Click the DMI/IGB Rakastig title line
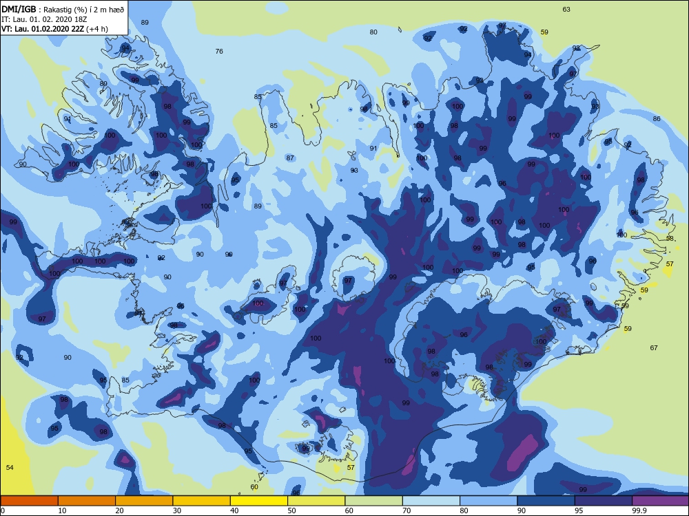Viewport: 689px width, 516px height. (63, 10)
